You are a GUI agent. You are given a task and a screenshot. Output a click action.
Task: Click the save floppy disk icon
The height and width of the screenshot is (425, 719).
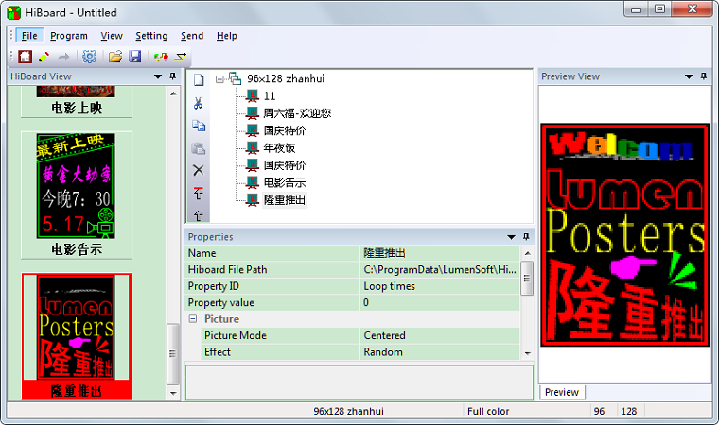pos(134,57)
